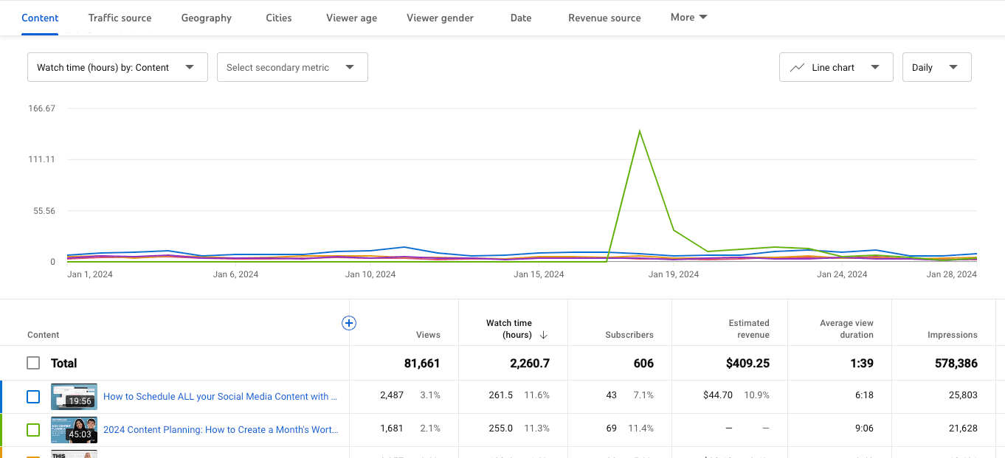
Task: Switch to the Traffic source tab
Action: coord(120,17)
